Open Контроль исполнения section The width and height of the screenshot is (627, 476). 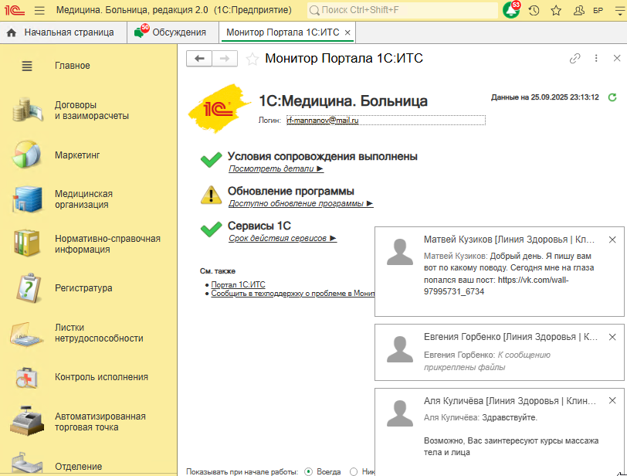point(101,377)
